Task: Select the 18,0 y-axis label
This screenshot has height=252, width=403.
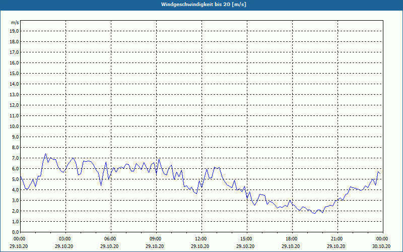Action: [14, 42]
